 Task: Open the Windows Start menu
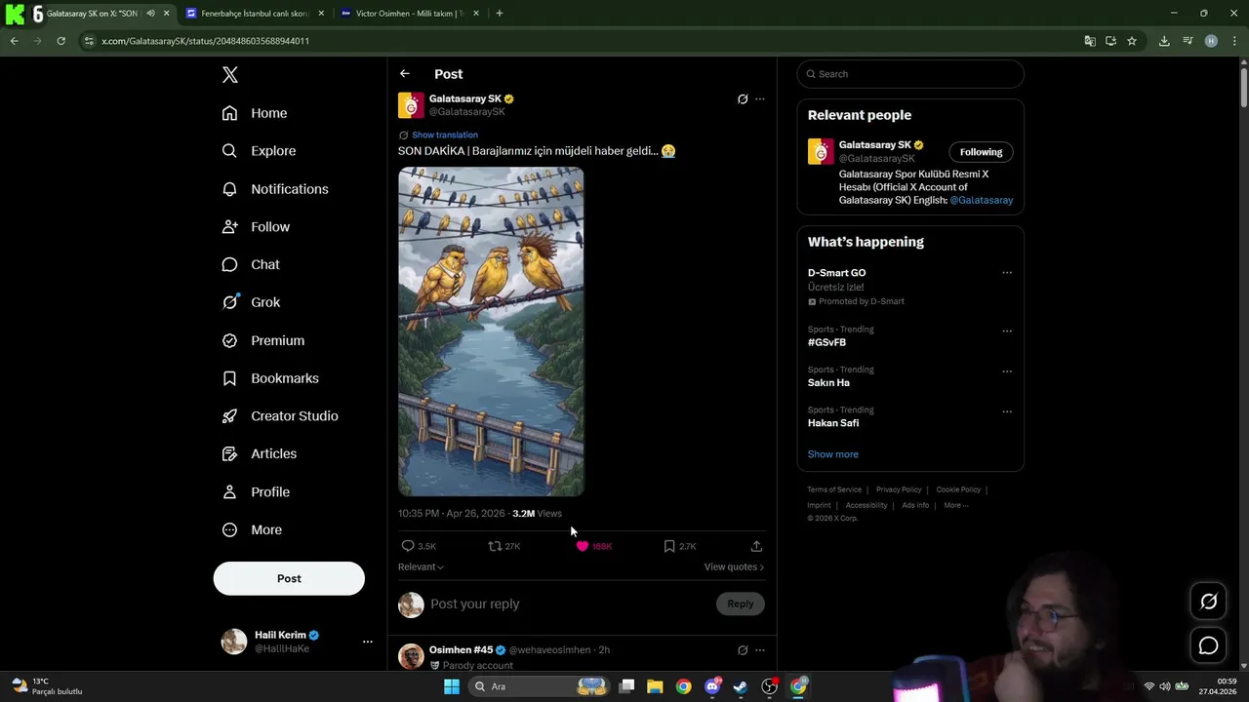point(451,686)
